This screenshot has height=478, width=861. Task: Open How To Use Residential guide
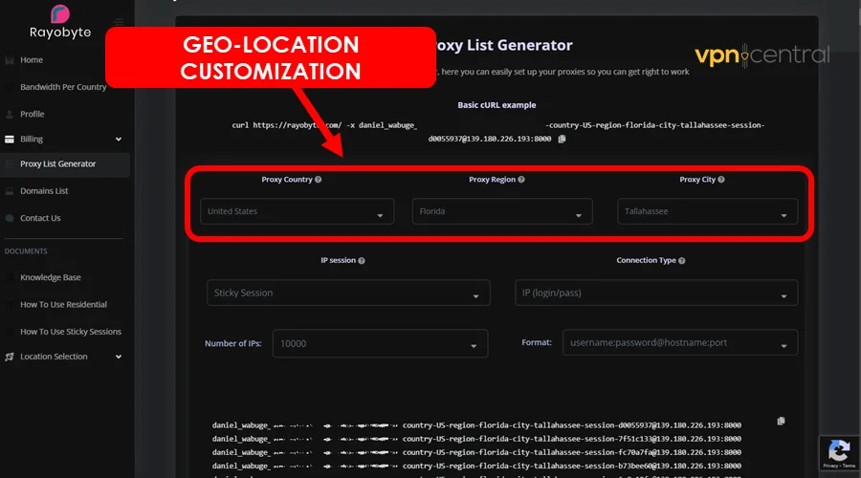click(x=64, y=305)
